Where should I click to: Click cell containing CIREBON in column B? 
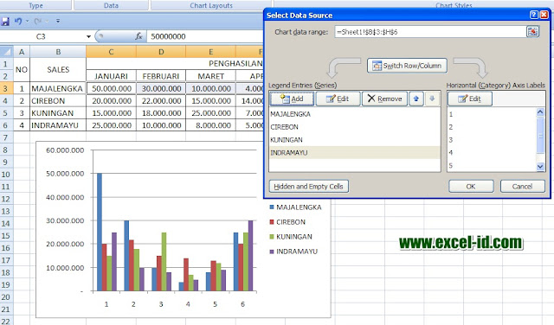pyautogui.click(x=58, y=100)
